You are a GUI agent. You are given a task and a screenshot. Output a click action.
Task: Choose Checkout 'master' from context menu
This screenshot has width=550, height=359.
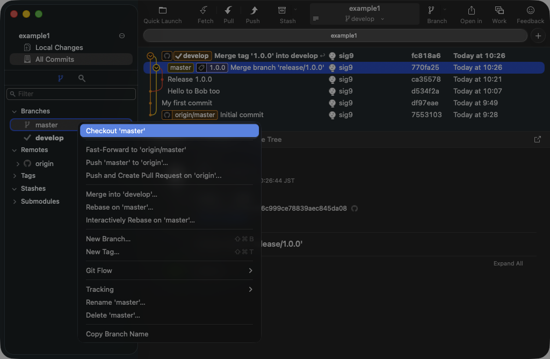[169, 131]
